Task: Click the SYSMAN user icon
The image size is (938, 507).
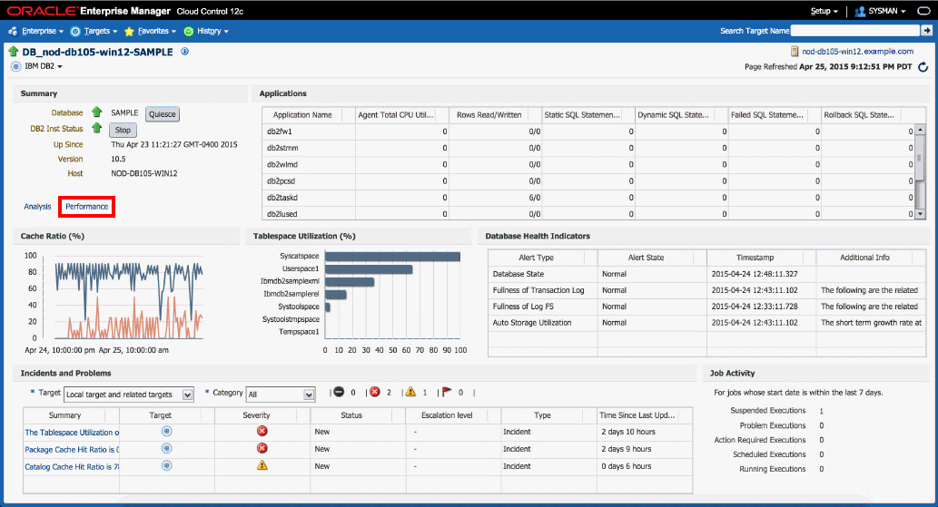Action: [860, 12]
